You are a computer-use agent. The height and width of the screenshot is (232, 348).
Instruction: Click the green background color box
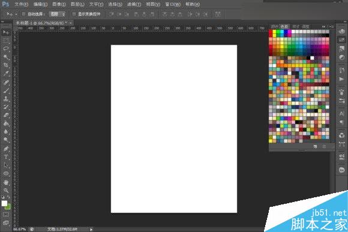[x=8, y=207]
